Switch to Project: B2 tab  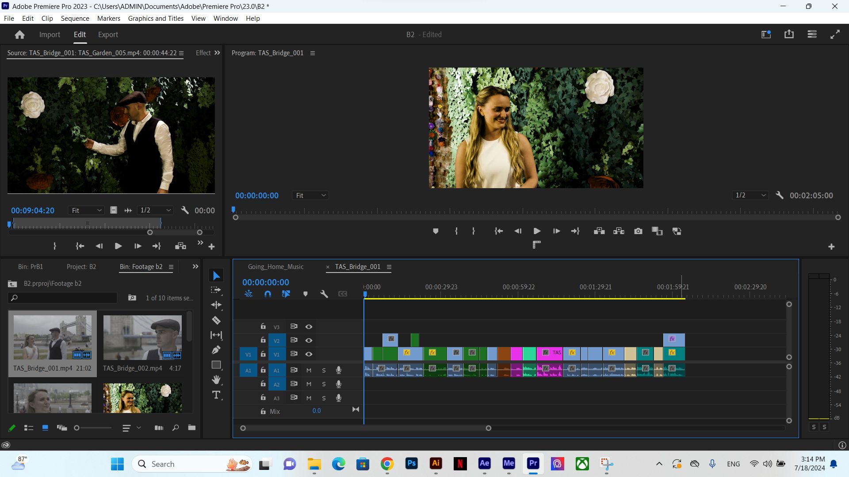coord(81,266)
